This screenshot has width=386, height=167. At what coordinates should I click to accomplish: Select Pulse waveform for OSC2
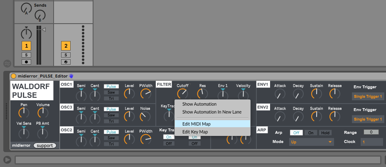[111, 132]
